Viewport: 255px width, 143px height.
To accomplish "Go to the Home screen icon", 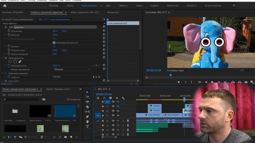I will pyautogui.click(x=5, y=6).
